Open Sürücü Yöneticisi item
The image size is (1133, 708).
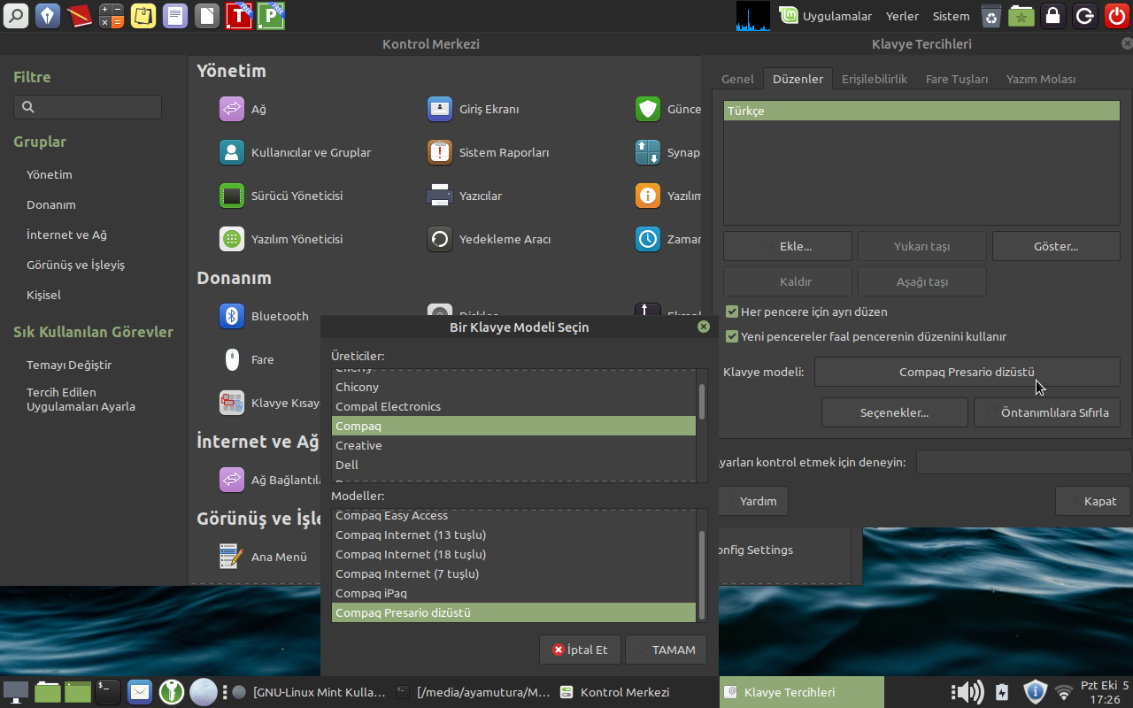[281, 196]
